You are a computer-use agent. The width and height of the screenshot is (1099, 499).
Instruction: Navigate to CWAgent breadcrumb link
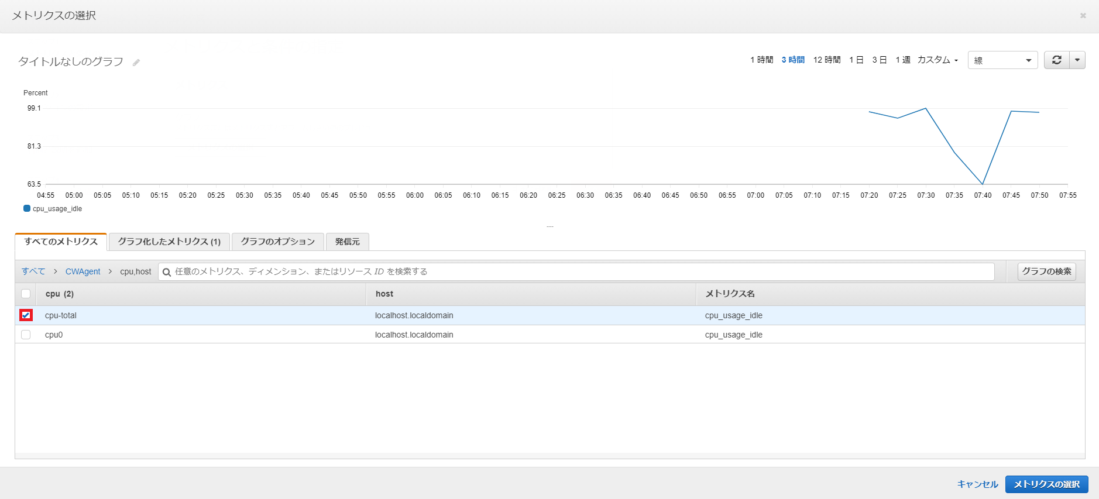(83, 271)
